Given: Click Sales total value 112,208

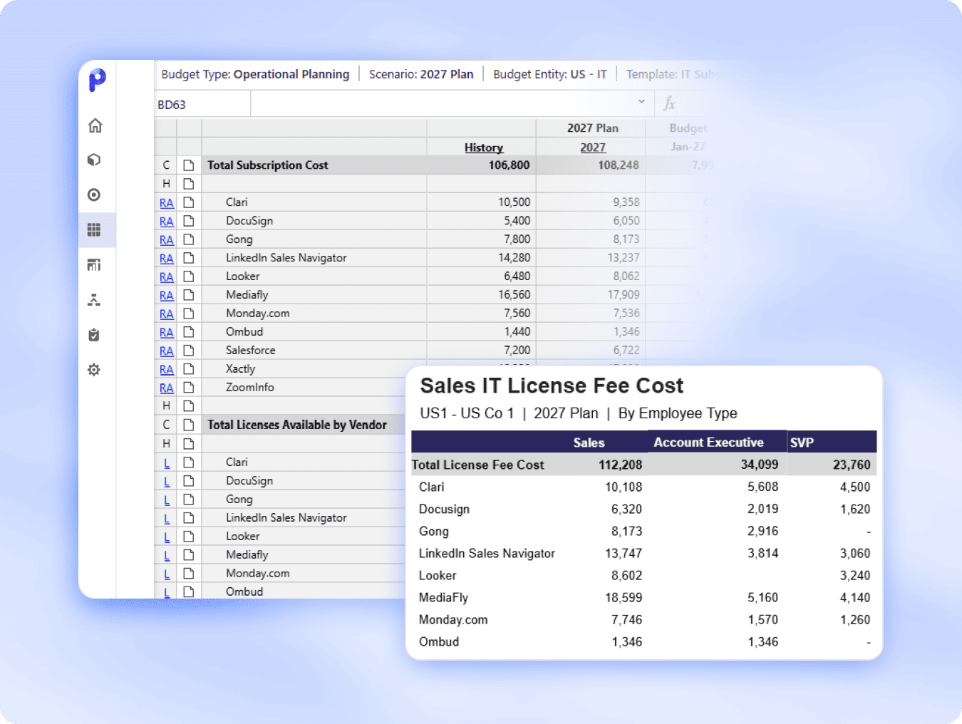Looking at the screenshot, I should pyautogui.click(x=620, y=465).
